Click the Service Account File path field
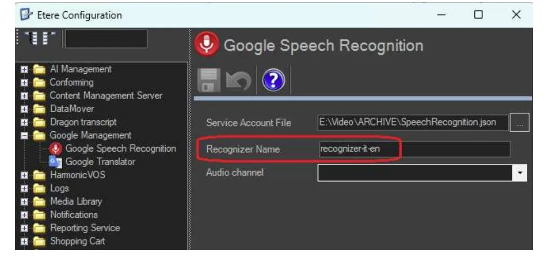 (412, 123)
